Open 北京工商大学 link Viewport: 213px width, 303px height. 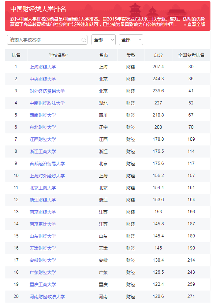pos(43,188)
